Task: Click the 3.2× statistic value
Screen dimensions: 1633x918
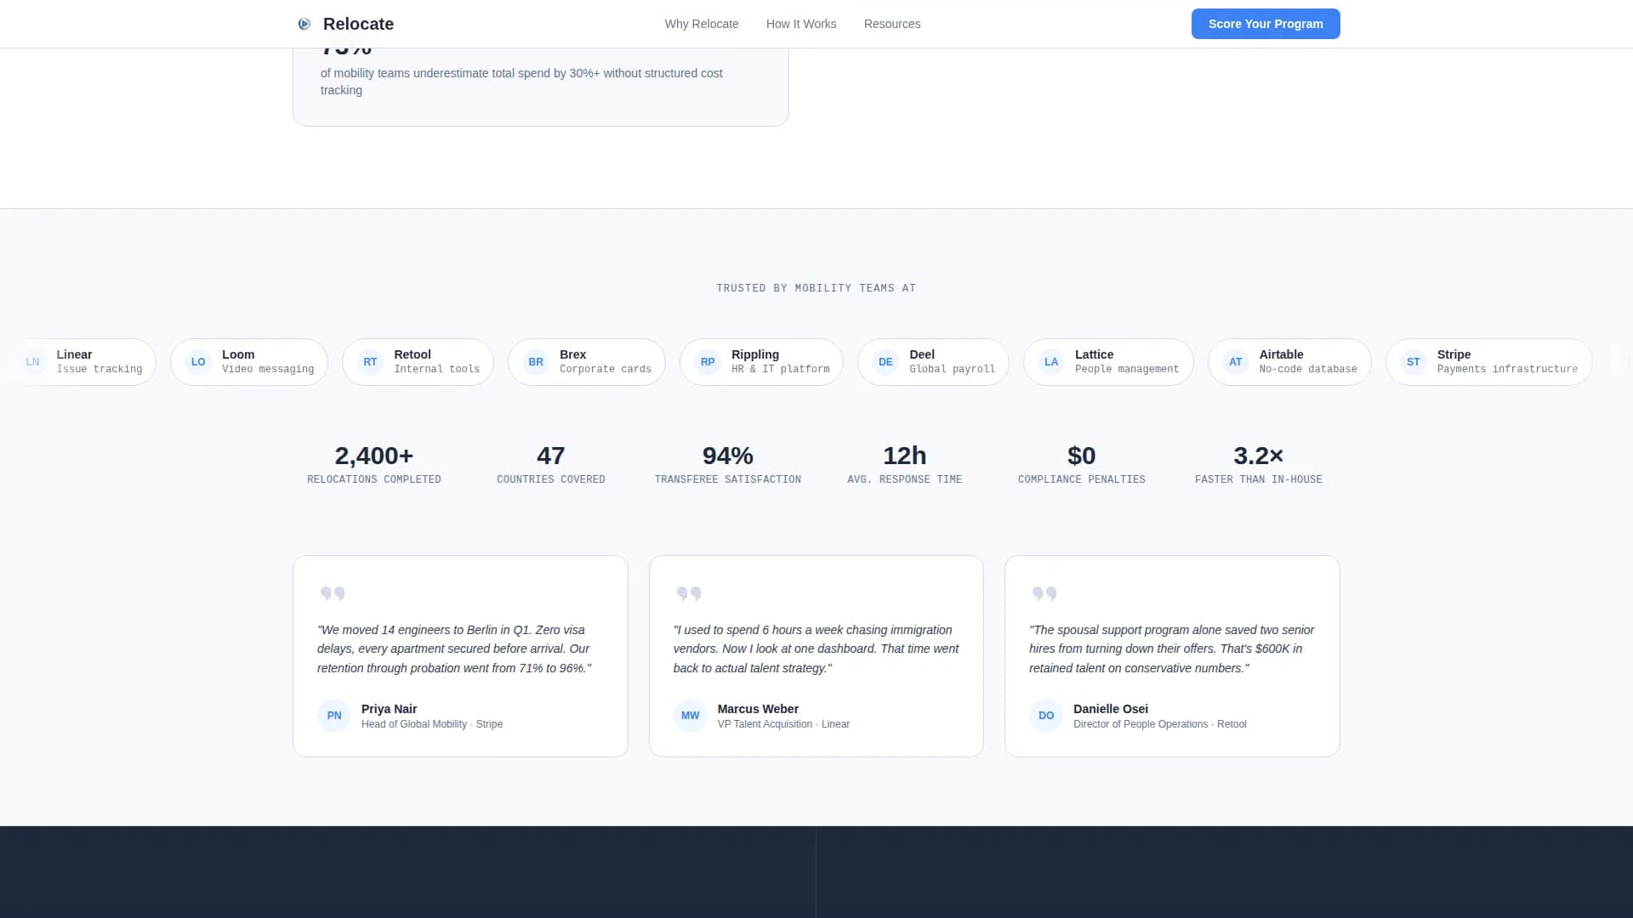Action: [x=1259, y=456]
